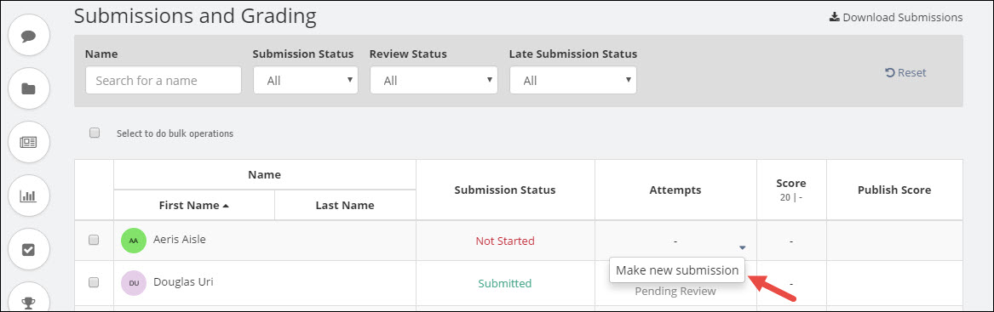Viewport: 994px width, 312px height.
Task: Open the checked box tasks sidebar icon
Action: click(28, 249)
